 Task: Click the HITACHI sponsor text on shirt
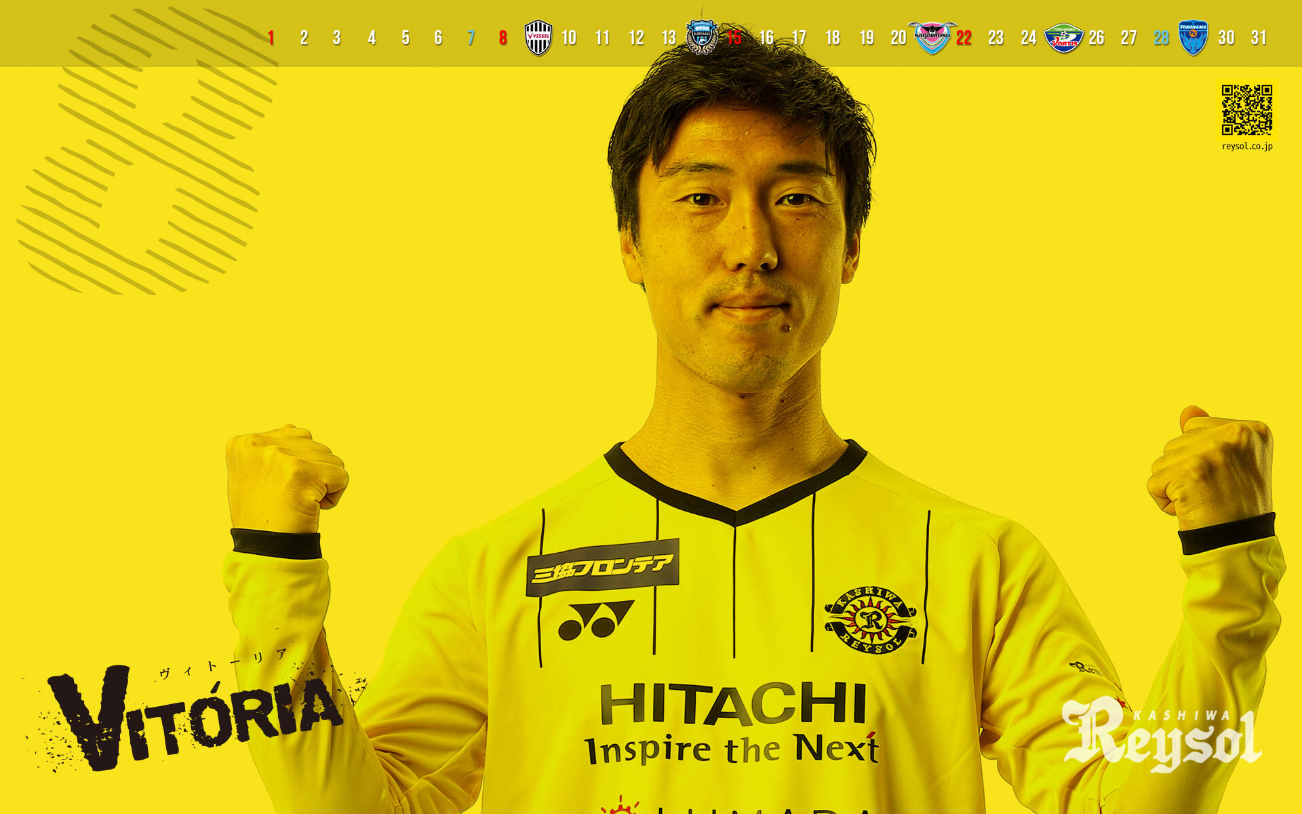(x=733, y=704)
